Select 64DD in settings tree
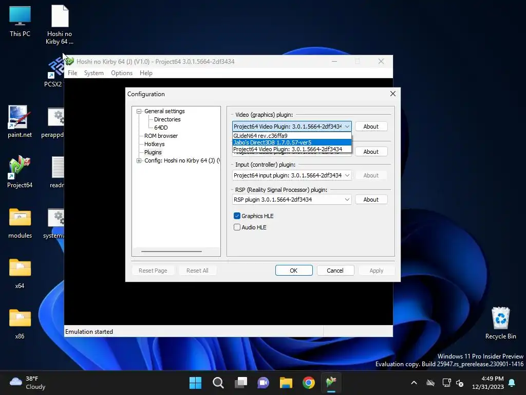Viewport: 526px width, 395px height. (161, 128)
